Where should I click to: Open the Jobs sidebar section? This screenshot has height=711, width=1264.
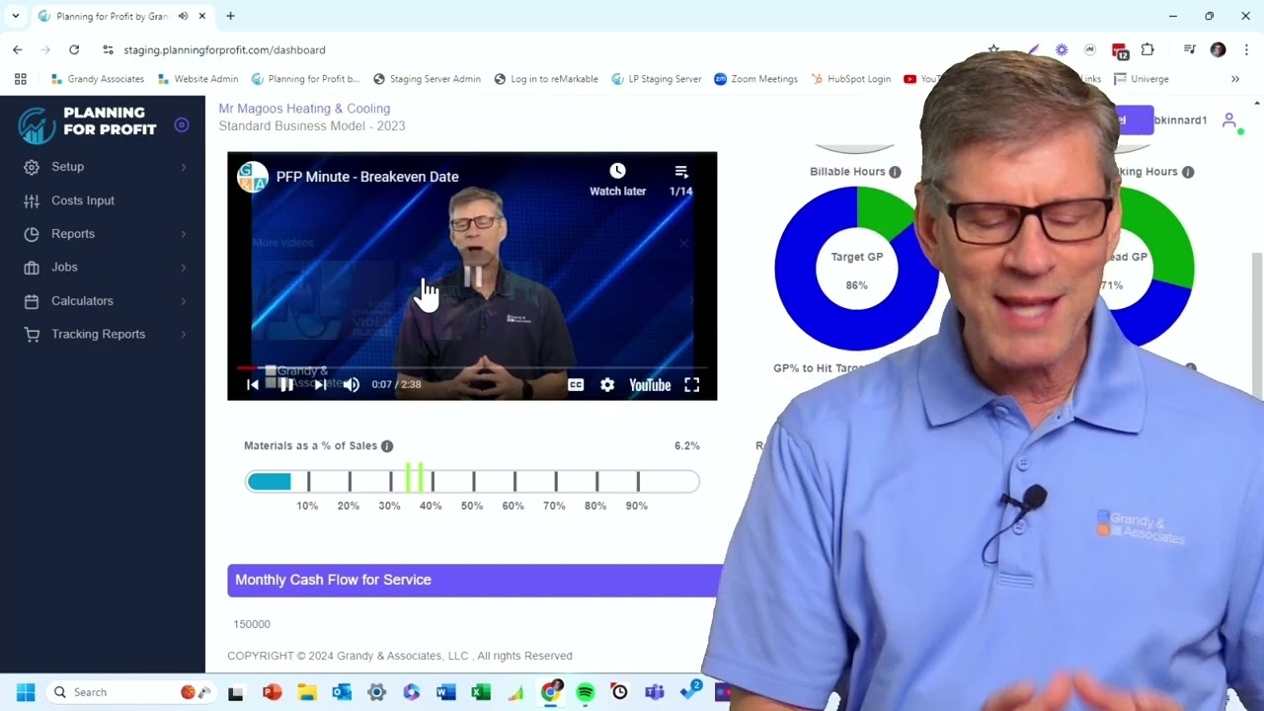tap(64, 268)
